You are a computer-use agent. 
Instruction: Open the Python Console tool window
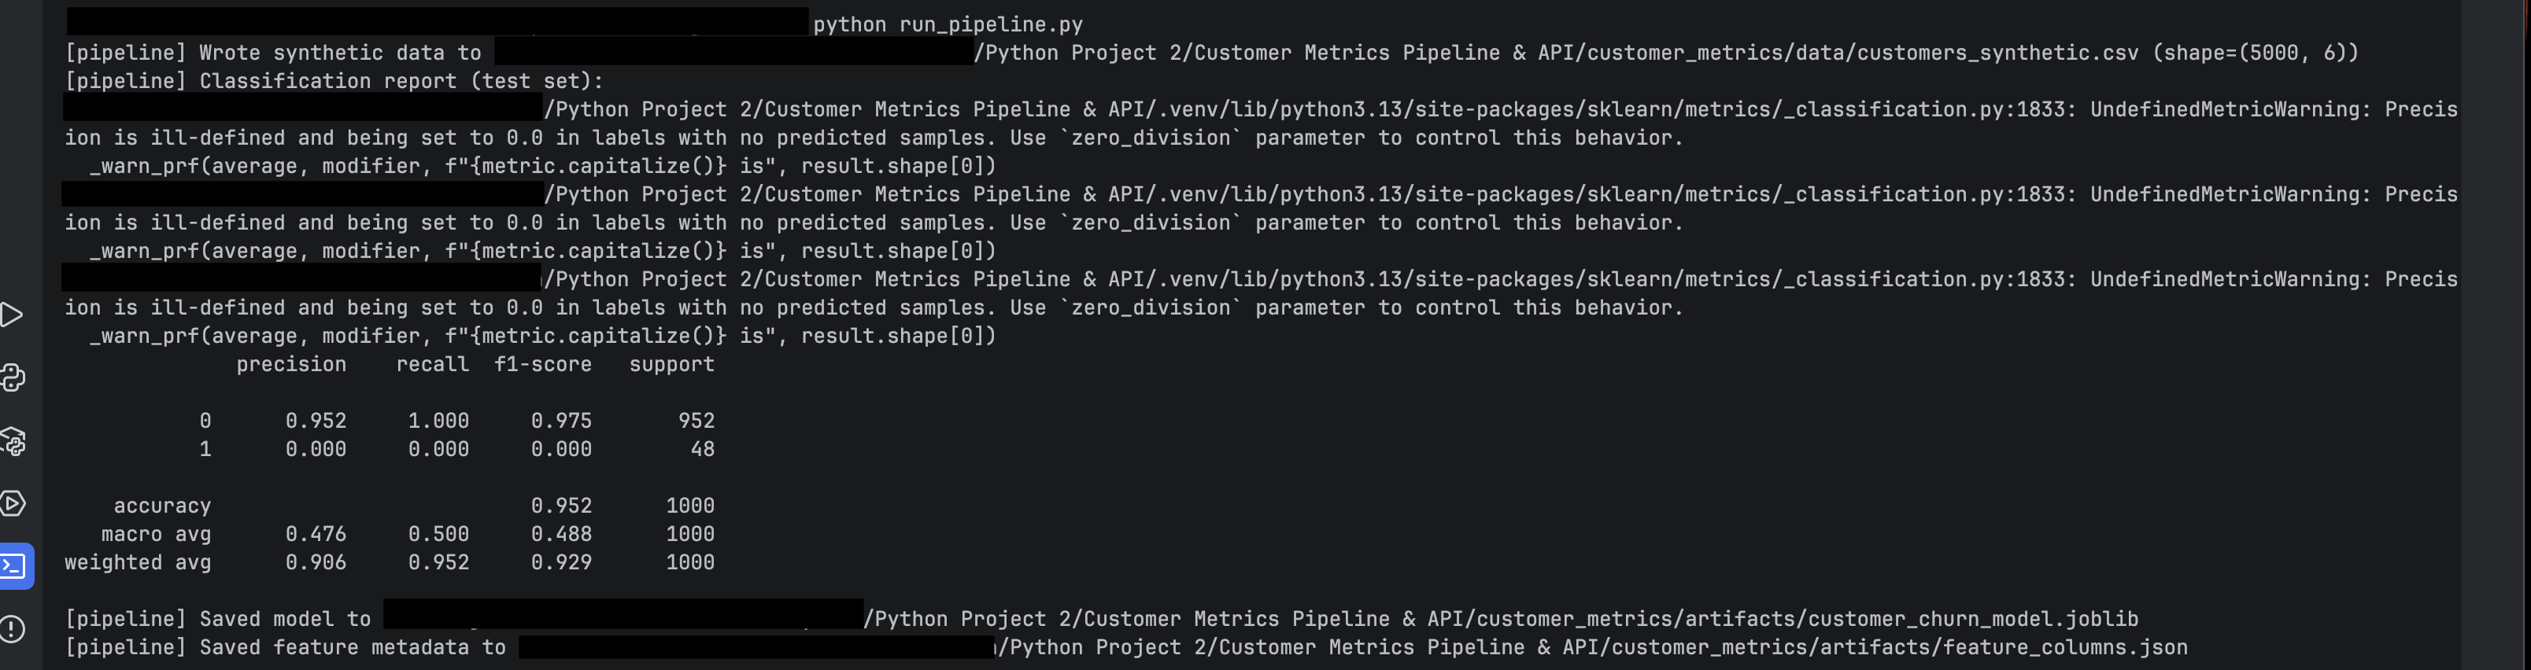[x=13, y=378]
